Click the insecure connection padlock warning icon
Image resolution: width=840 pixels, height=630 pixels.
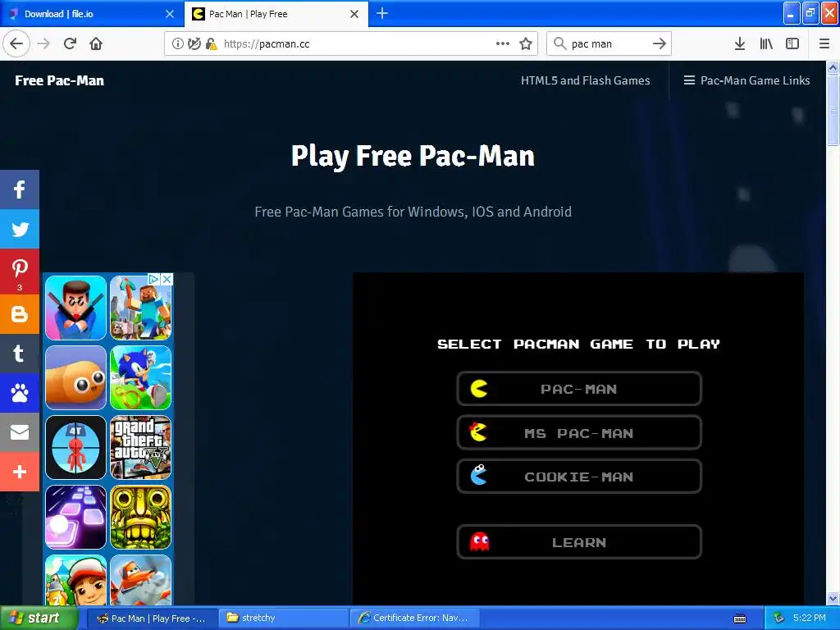(212, 43)
